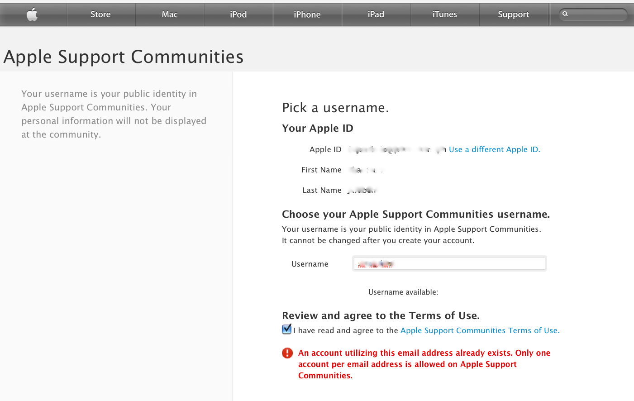
Task: Click the 'Username available:' status text
Action: 403,292
